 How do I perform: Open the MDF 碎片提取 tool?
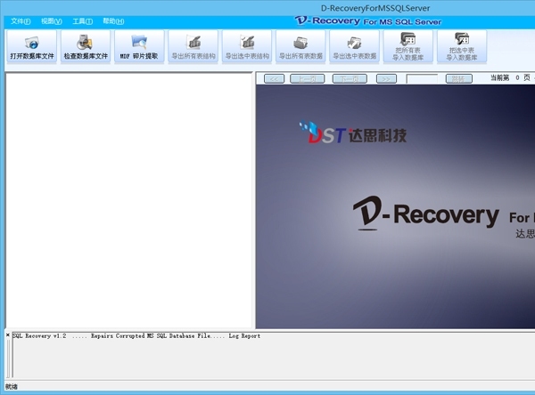click(x=139, y=46)
